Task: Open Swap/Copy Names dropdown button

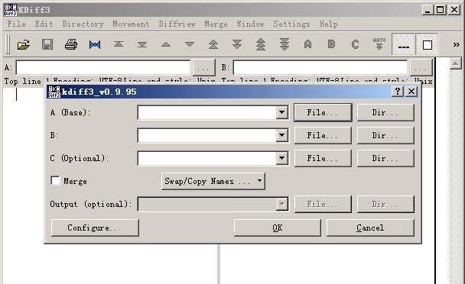Action: (213, 181)
